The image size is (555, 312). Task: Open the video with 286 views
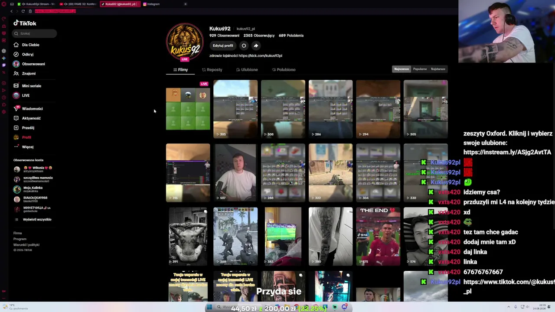tap(330, 109)
